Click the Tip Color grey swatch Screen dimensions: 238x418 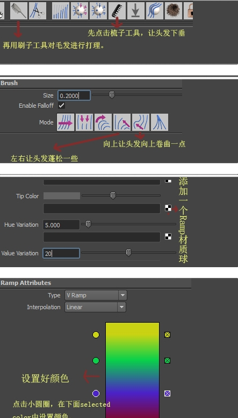click(x=62, y=196)
